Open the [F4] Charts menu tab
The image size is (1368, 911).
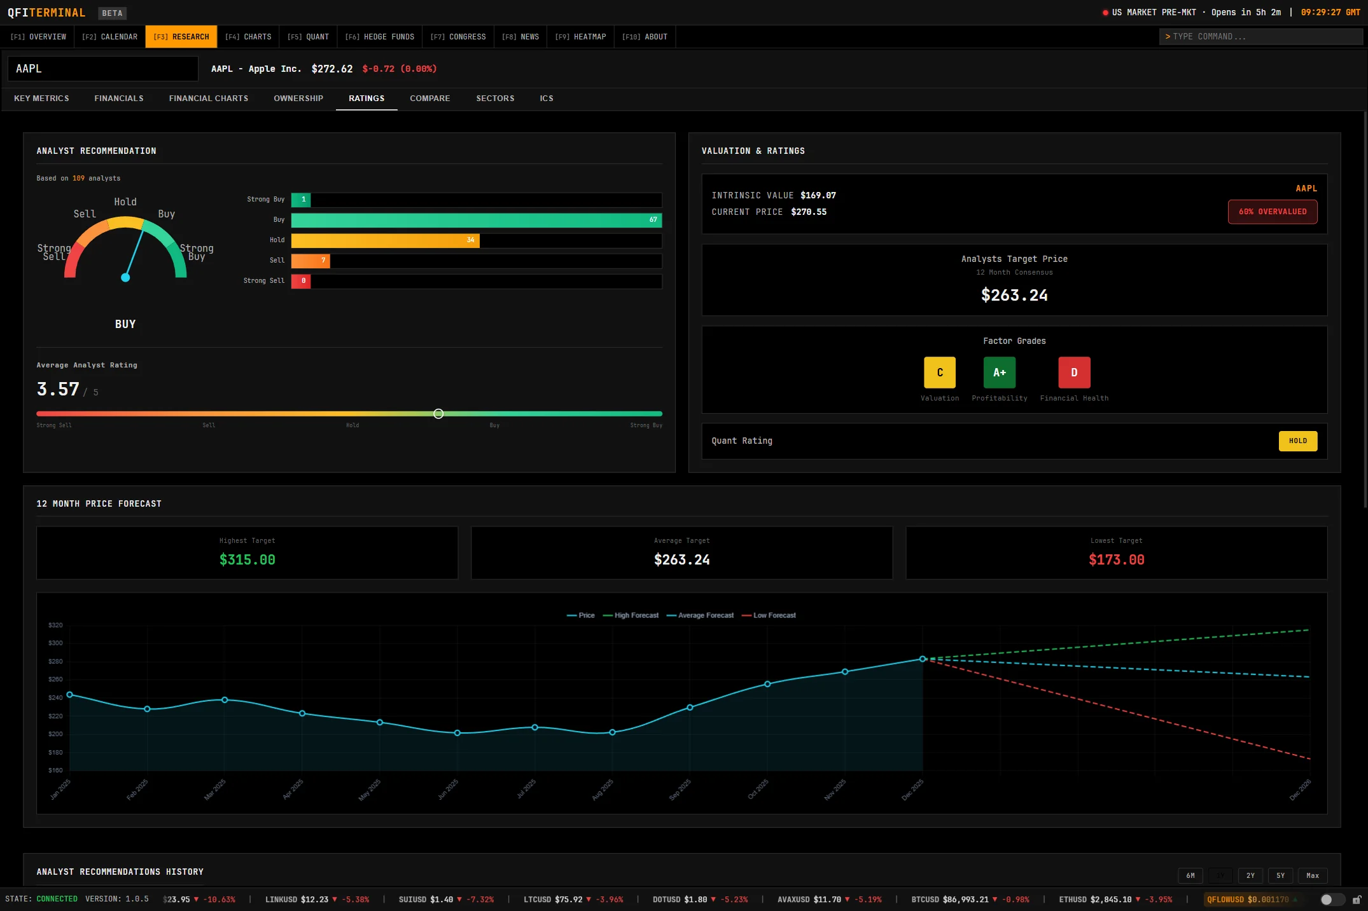click(x=248, y=37)
